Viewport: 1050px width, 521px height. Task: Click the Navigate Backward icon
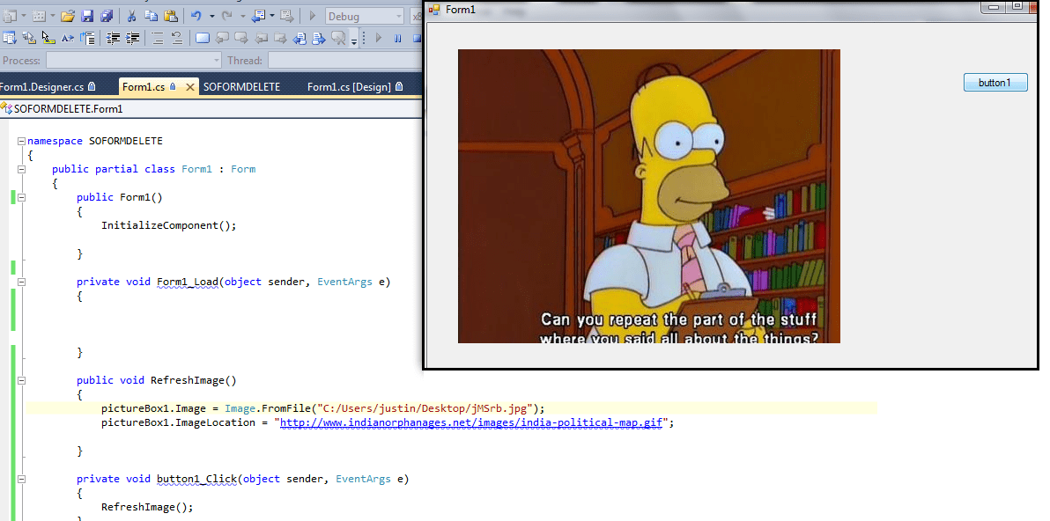tap(258, 16)
